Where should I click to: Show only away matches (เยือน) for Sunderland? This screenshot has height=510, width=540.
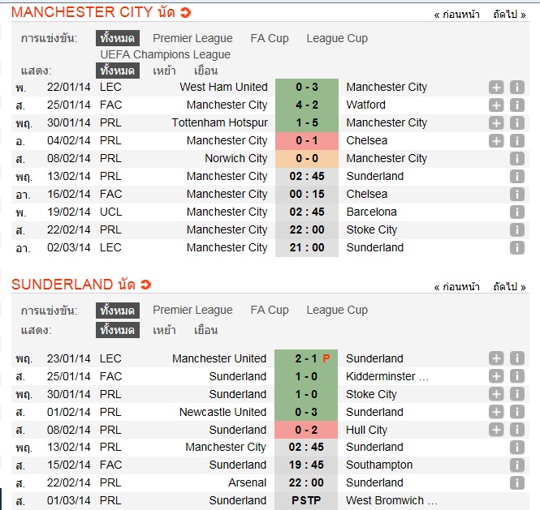205,330
